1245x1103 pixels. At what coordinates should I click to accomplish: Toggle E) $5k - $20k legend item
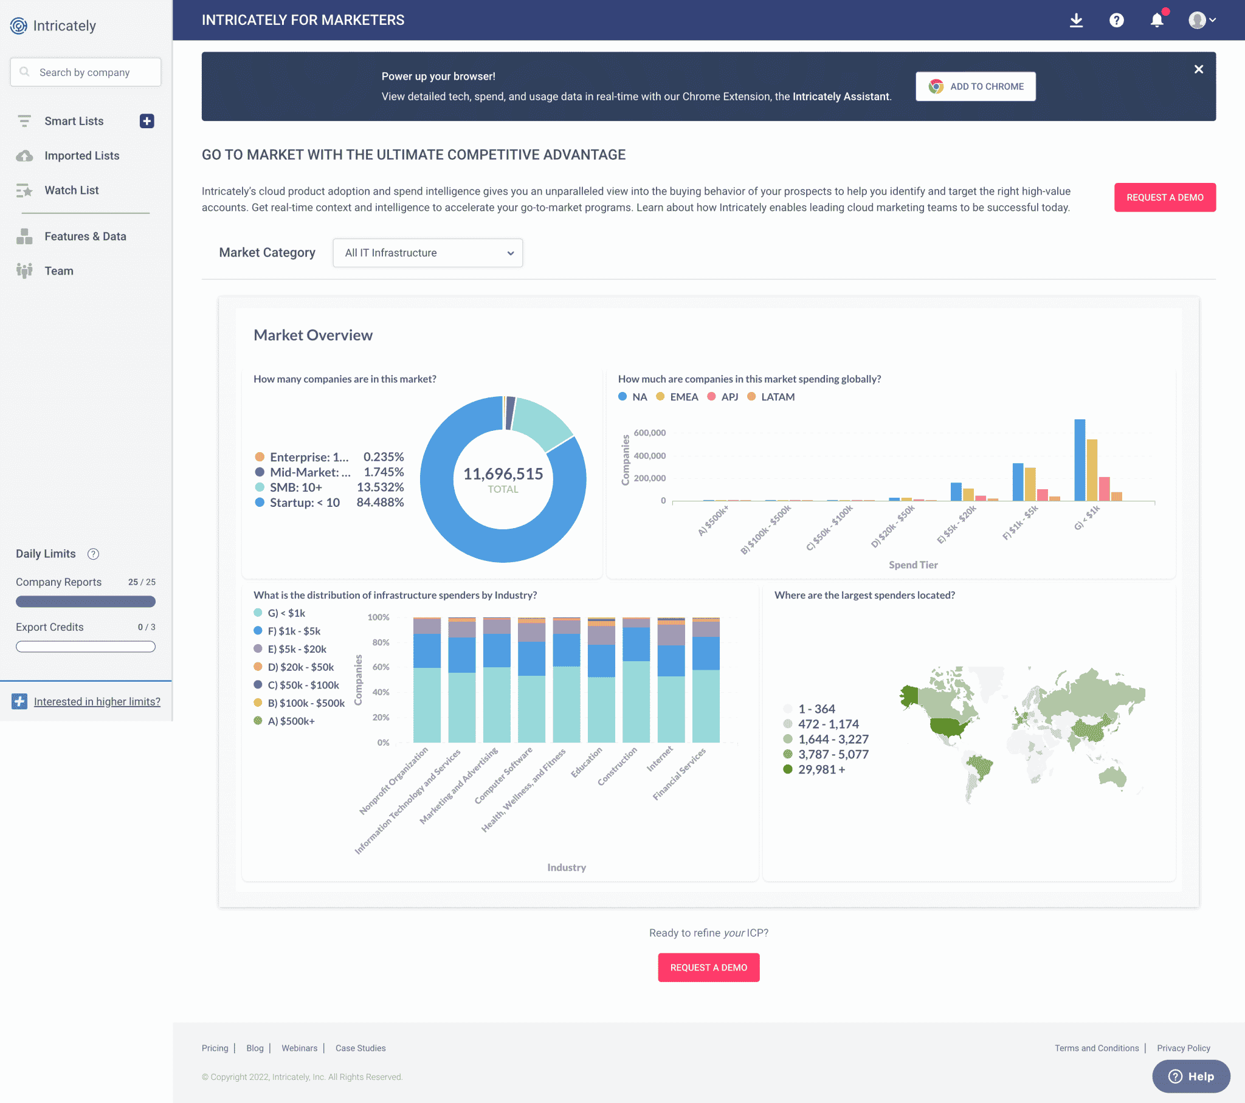[x=290, y=649]
